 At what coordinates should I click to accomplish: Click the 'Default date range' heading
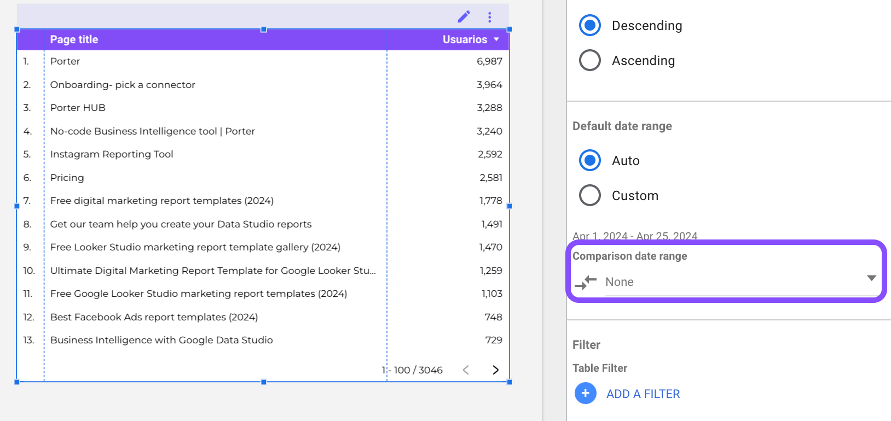(x=622, y=126)
